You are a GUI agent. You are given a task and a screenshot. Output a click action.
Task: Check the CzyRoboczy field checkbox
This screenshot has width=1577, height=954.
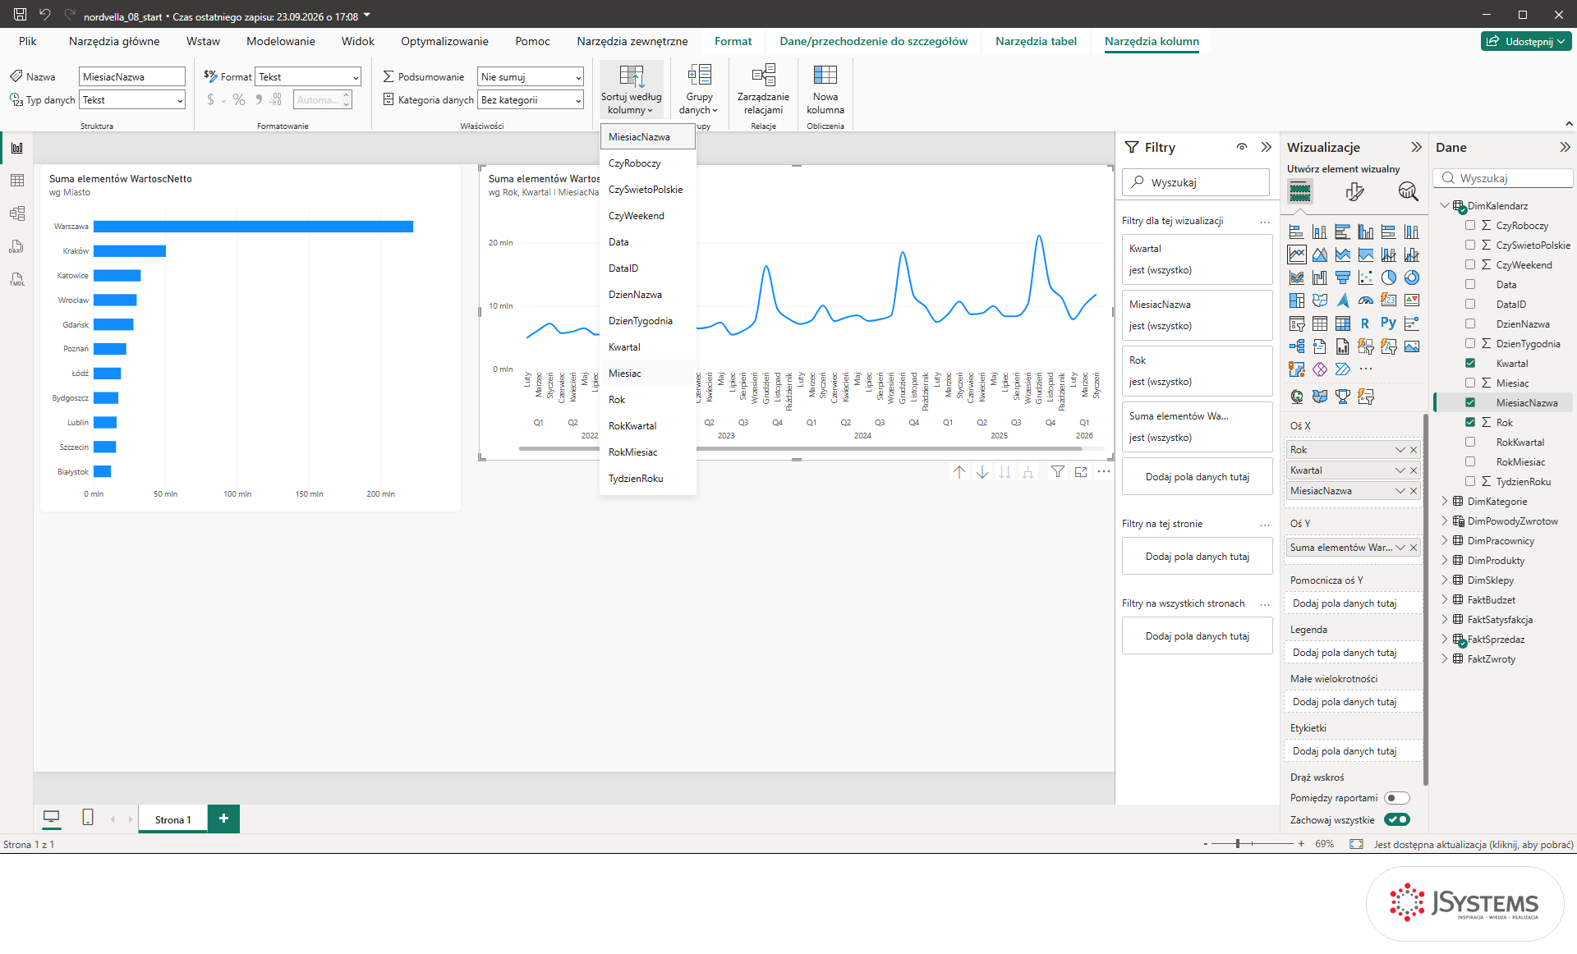[x=1470, y=225]
